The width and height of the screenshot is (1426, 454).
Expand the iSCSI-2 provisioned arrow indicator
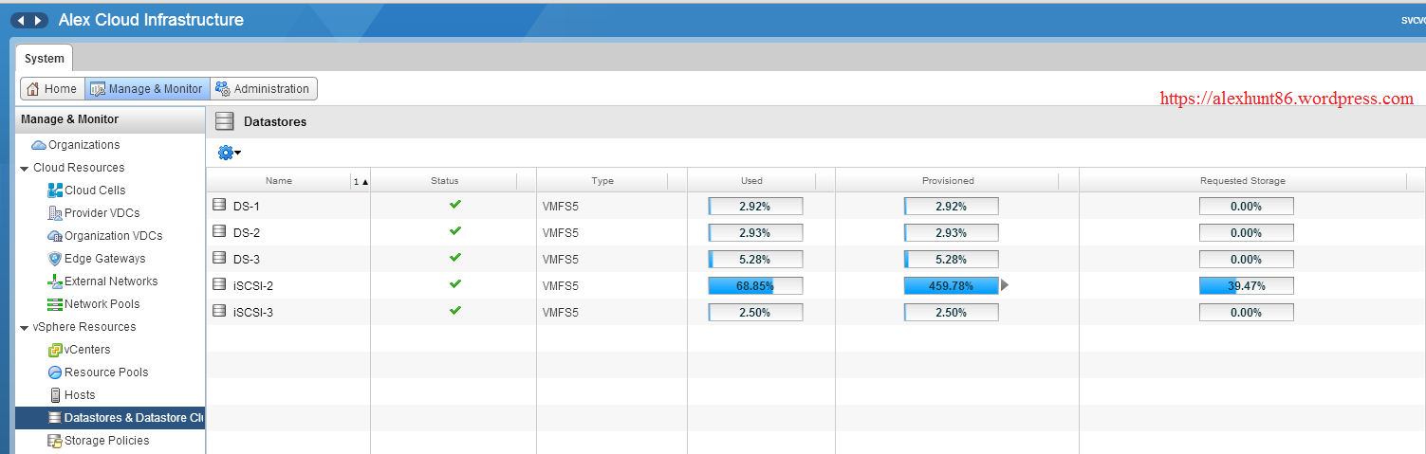(1005, 285)
